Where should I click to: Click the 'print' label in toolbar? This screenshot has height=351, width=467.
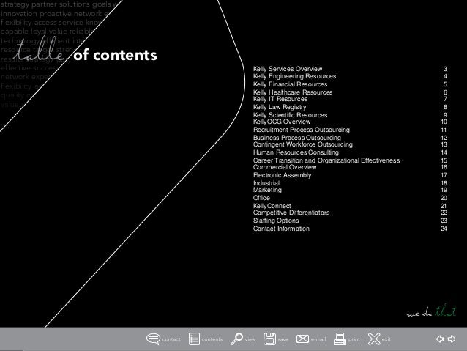(x=354, y=339)
